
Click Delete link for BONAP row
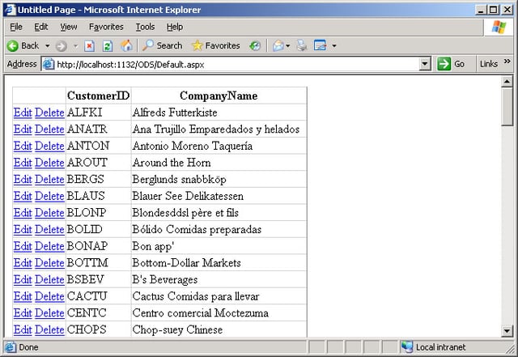[x=49, y=246]
